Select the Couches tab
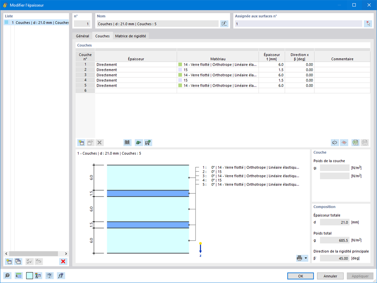 (x=102, y=36)
